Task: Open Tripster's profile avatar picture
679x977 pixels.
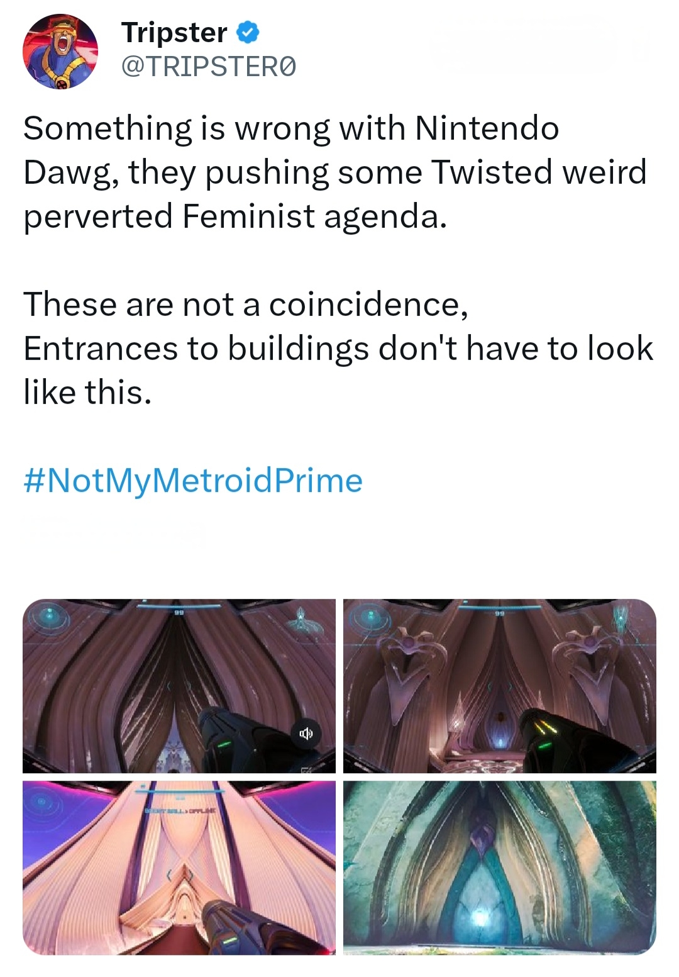Action: 60,51
